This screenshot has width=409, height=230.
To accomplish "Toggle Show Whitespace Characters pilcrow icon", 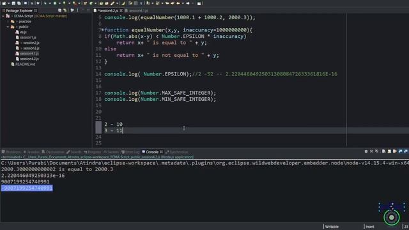I will tap(141, 3).
